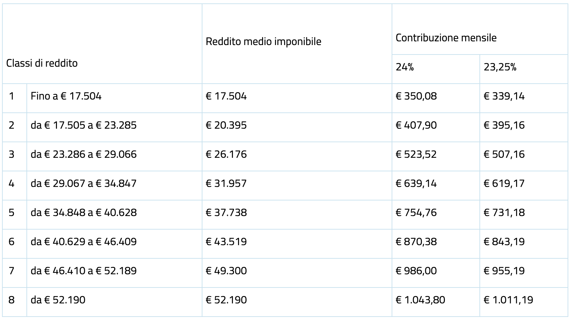Click the average income € 43.519 cell
The image size is (571, 321).
tap(226, 242)
